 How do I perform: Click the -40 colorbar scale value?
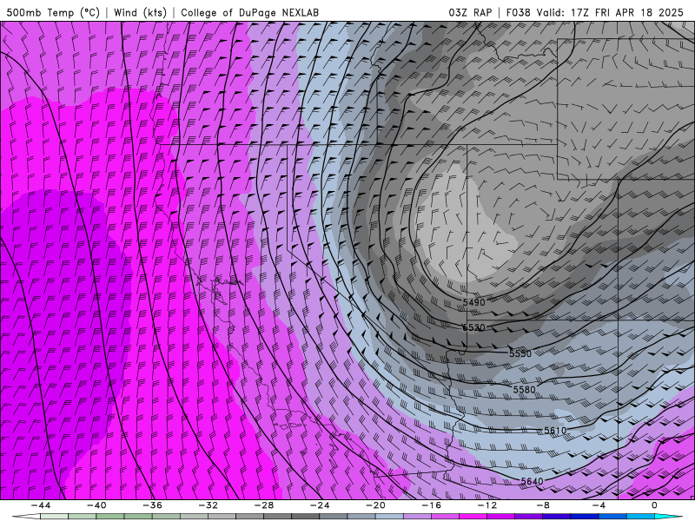pyautogui.click(x=96, y=505)
